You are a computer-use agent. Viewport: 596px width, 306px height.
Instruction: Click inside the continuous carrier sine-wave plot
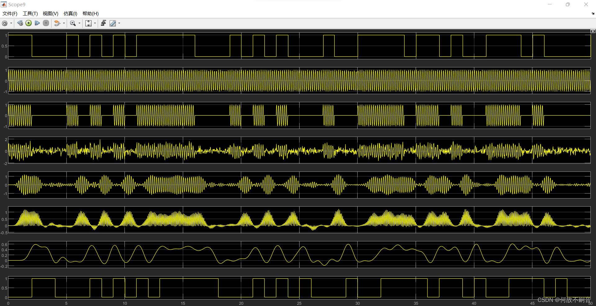(299, 80)
